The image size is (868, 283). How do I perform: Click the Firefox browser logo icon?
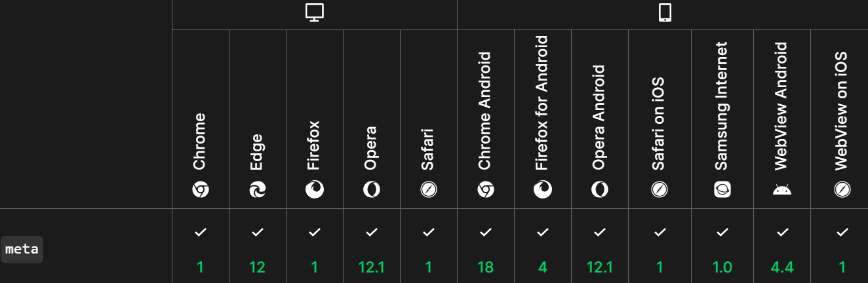point(315,190)
